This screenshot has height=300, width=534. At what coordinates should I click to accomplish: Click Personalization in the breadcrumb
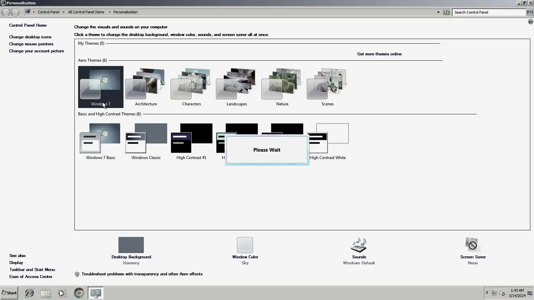pos(125,12)
